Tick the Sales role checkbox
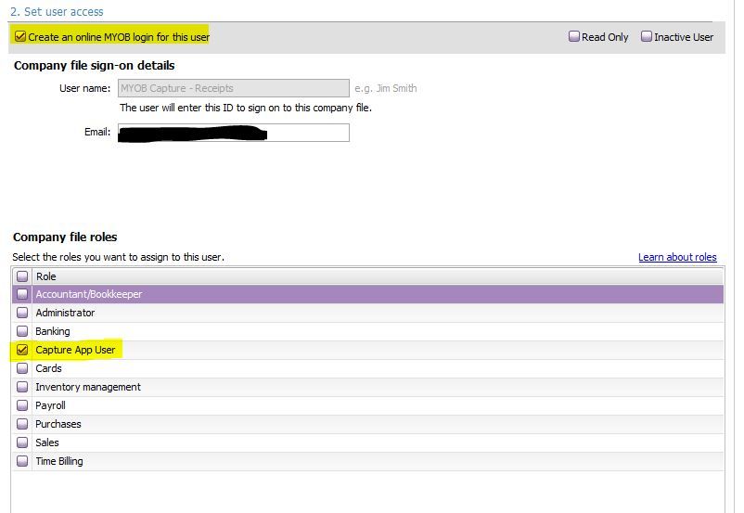 (x=22, y=442)
